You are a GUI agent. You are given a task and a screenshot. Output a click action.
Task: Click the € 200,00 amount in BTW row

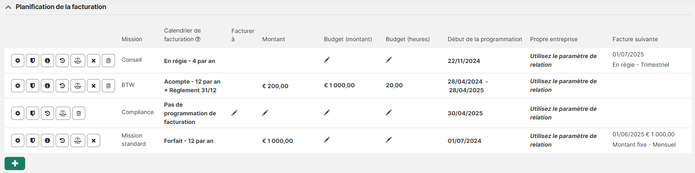click(275, 86)
